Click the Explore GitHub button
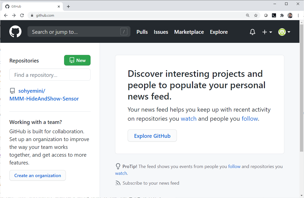 [152, 136]
